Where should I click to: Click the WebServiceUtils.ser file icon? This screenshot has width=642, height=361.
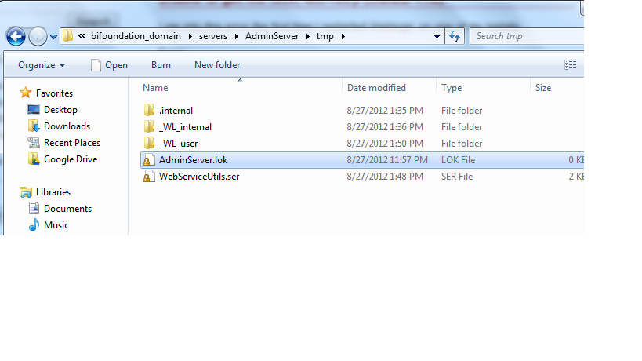[149, 177]
